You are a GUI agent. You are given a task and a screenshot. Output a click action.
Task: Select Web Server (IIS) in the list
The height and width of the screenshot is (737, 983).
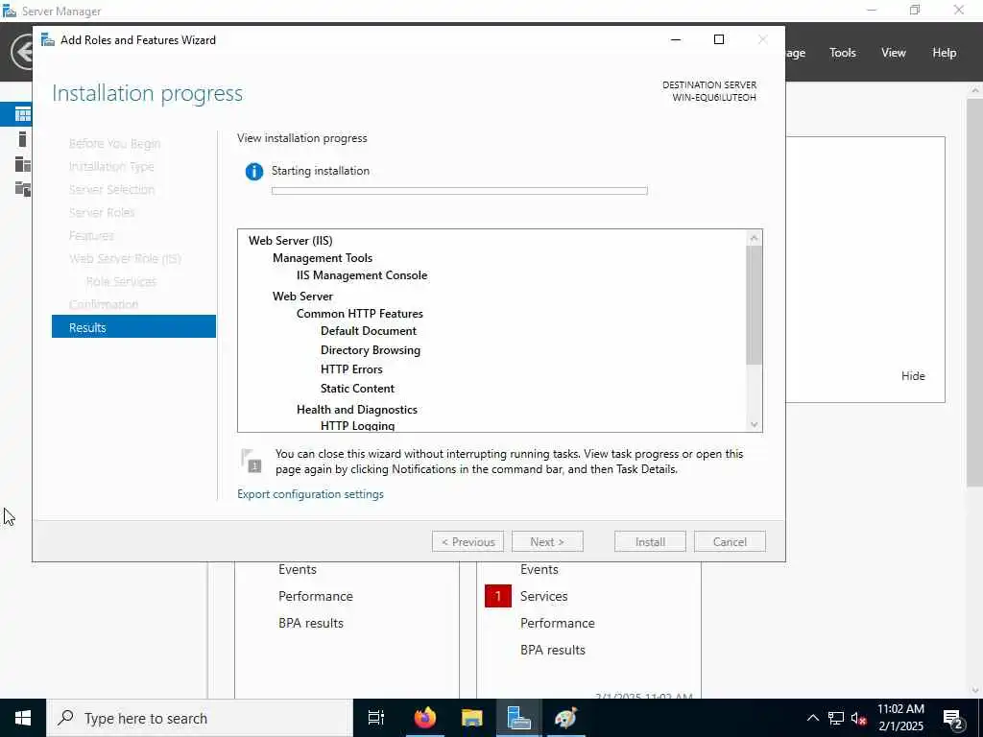pos(290,241)
